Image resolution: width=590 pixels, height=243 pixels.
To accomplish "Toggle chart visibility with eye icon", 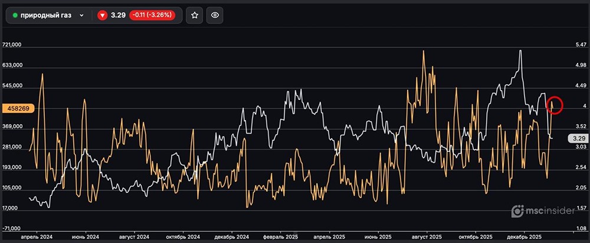I will coord(216,15).
